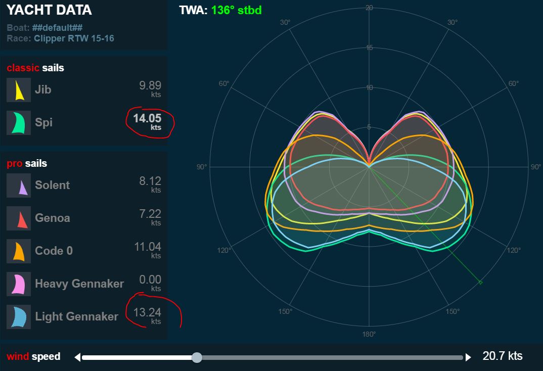
Task: Select the green Spi sail icon
Action: (x=19, y=123)
